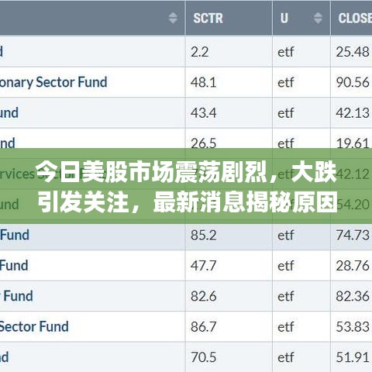
Task: Sort by the name column arrows
Action: pyautogui.click(x=173, y=18)
